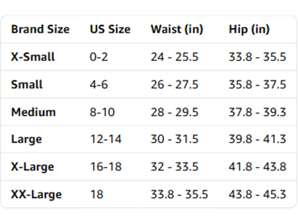Click the hip value 43.8 - 45.3
This screenshot has width=298, height=223.
coord(257,194)
